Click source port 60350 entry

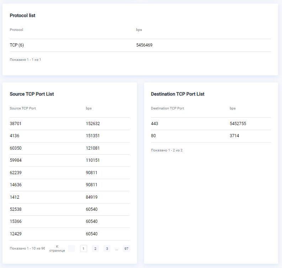tap(16, 148)
